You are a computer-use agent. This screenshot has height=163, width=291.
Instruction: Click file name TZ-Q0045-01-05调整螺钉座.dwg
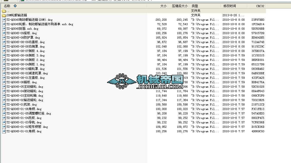28,113
